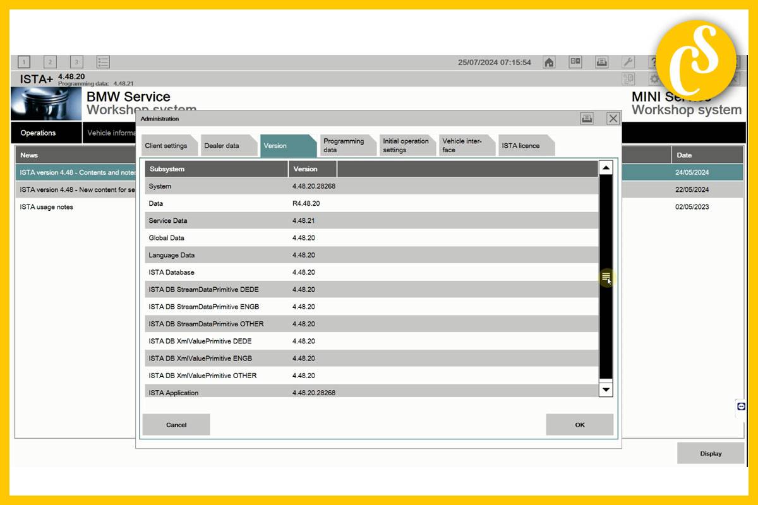Click the scroll-down arrow of version list
This screenshot has height=505, width=758.
(x=606, y=389)
